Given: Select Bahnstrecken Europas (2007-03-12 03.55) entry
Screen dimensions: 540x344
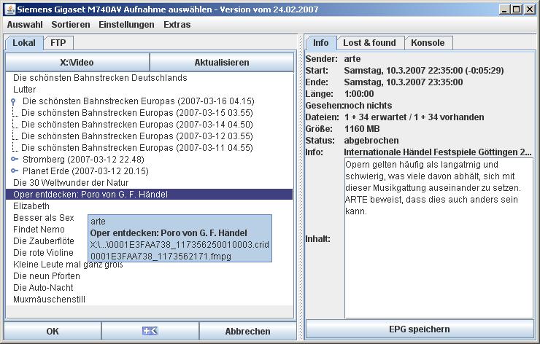Looking at the screenshot, I should [136, 136].
